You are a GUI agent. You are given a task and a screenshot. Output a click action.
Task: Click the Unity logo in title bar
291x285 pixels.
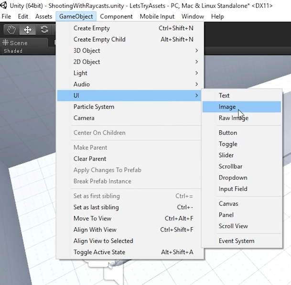pos(4,5)
